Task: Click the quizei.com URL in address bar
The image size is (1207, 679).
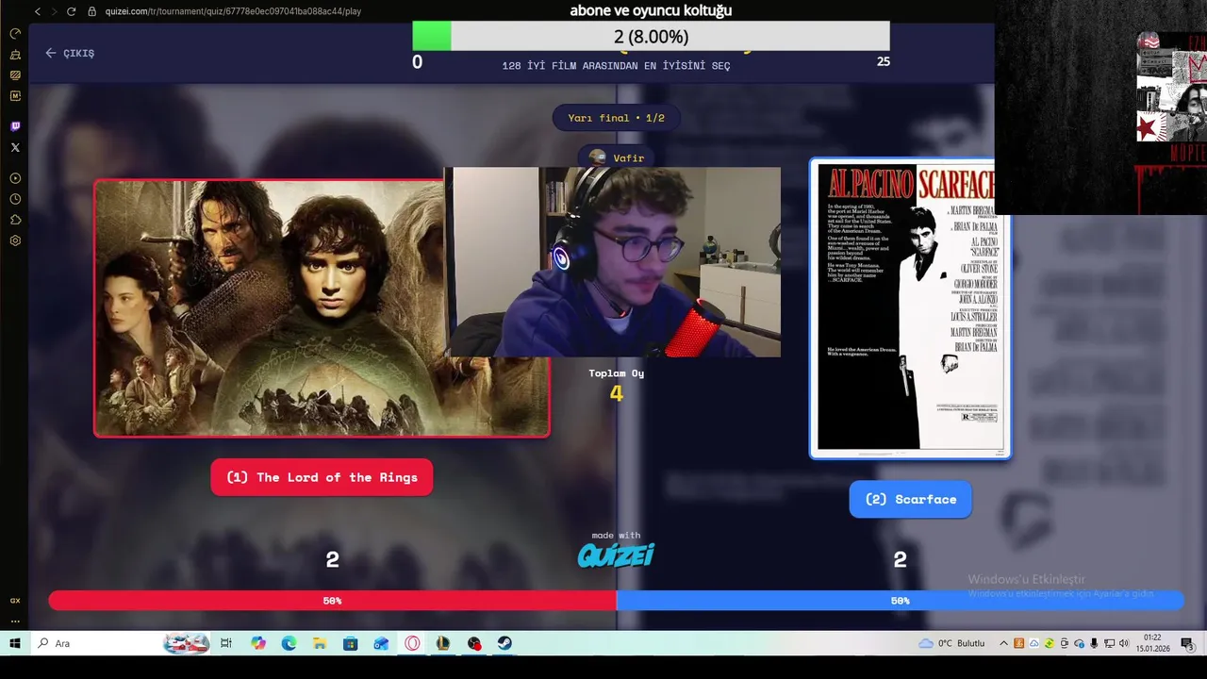Action: click(x=233, y=11)
